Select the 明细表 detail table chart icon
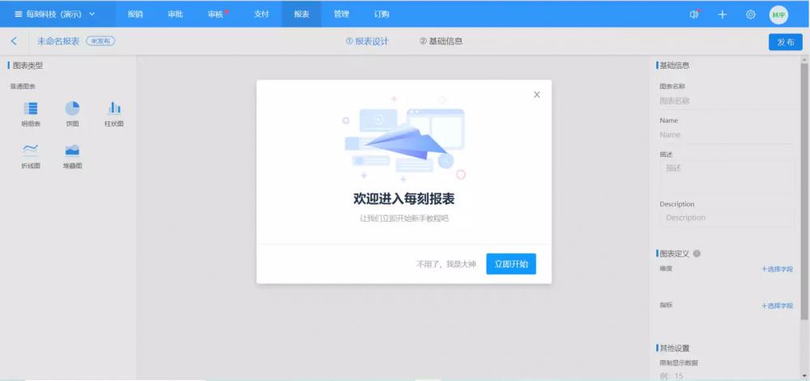The width and height of the screenshot is (810, 381). [x=31, y=108]
